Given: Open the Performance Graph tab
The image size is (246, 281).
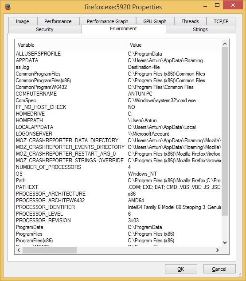Looking at the screenshot, I should click(x=108, y=21).
